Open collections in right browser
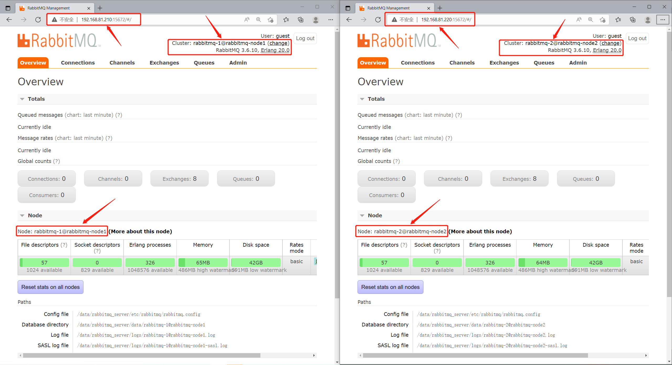The height and width of the screenshot is (365, 672). coord(633,20)
